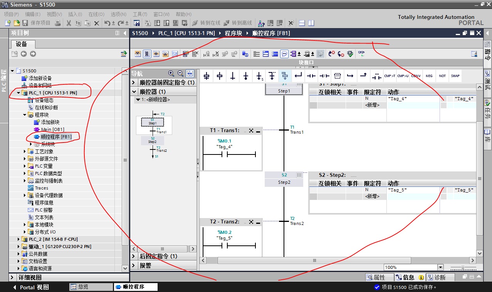This screenshot has width=492, height=292.
Task: Toggle the T1 - Trans1 pin icon
Action: [251, 131]
